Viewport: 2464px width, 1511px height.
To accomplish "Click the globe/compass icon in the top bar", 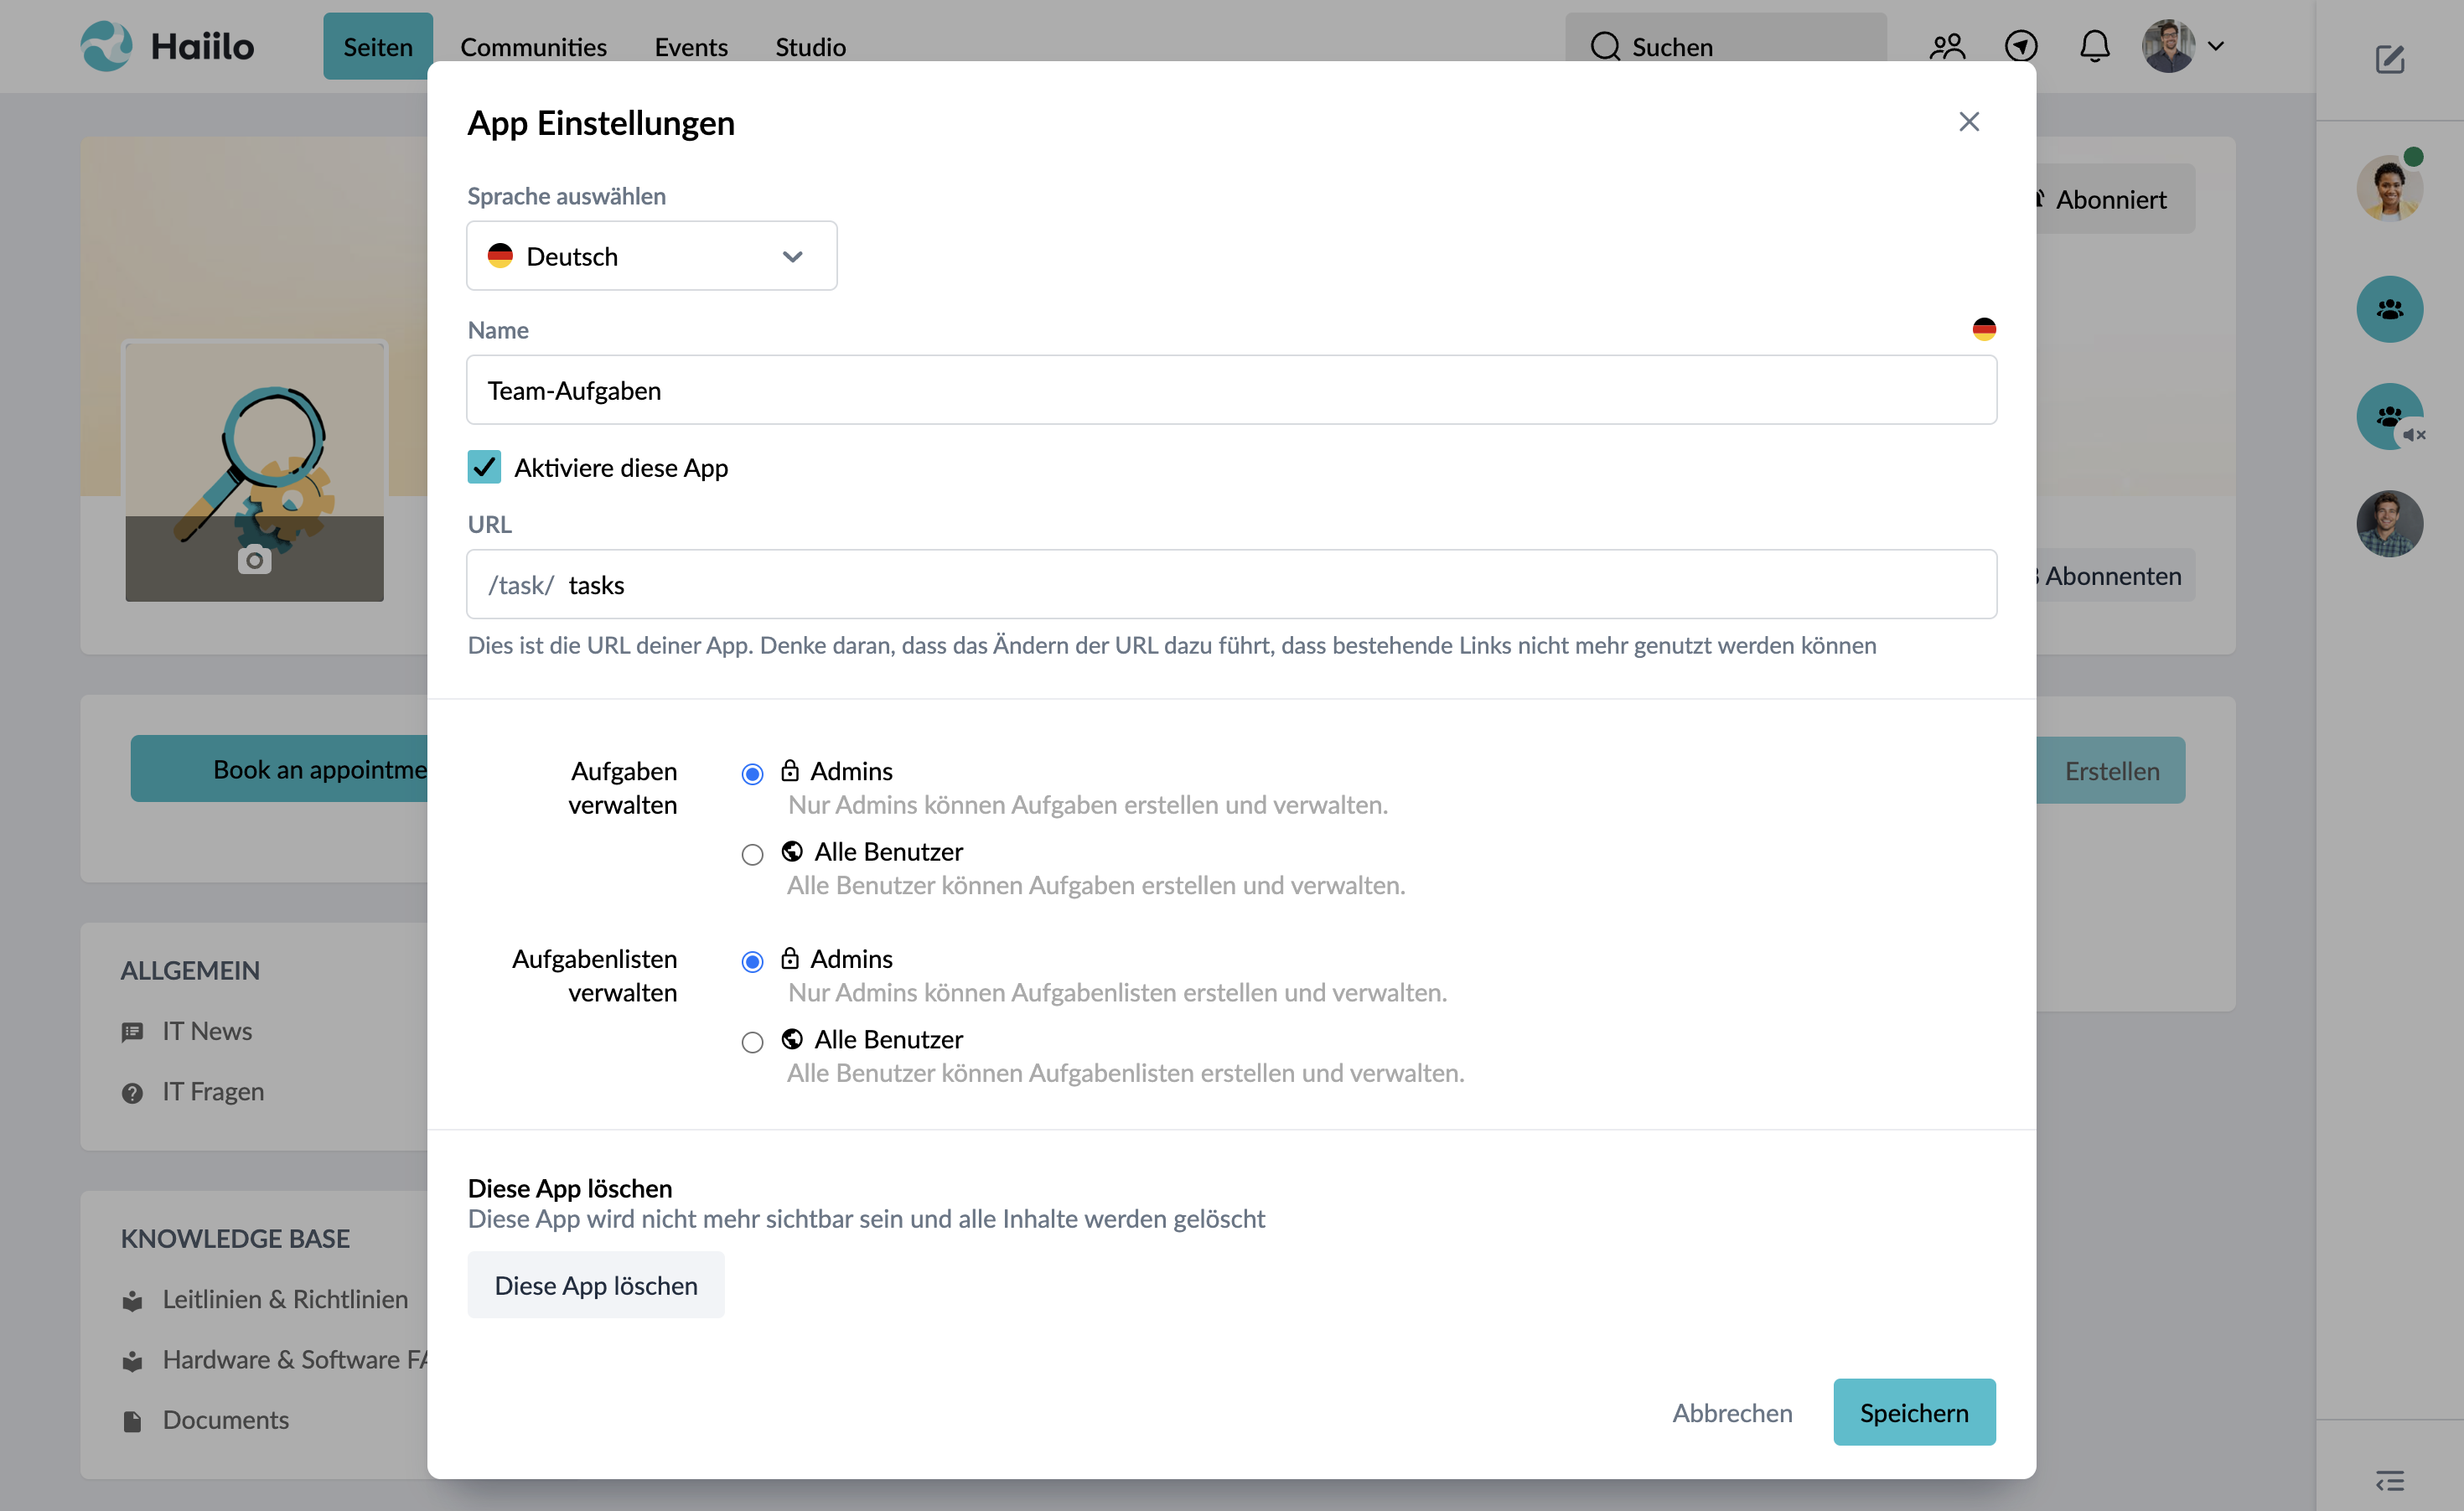I will pos(2021,46).
